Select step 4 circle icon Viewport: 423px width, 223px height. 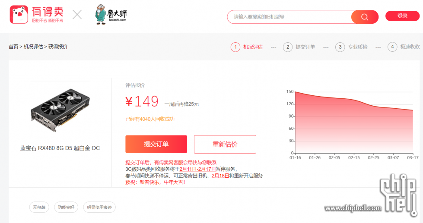pos(392,47)
